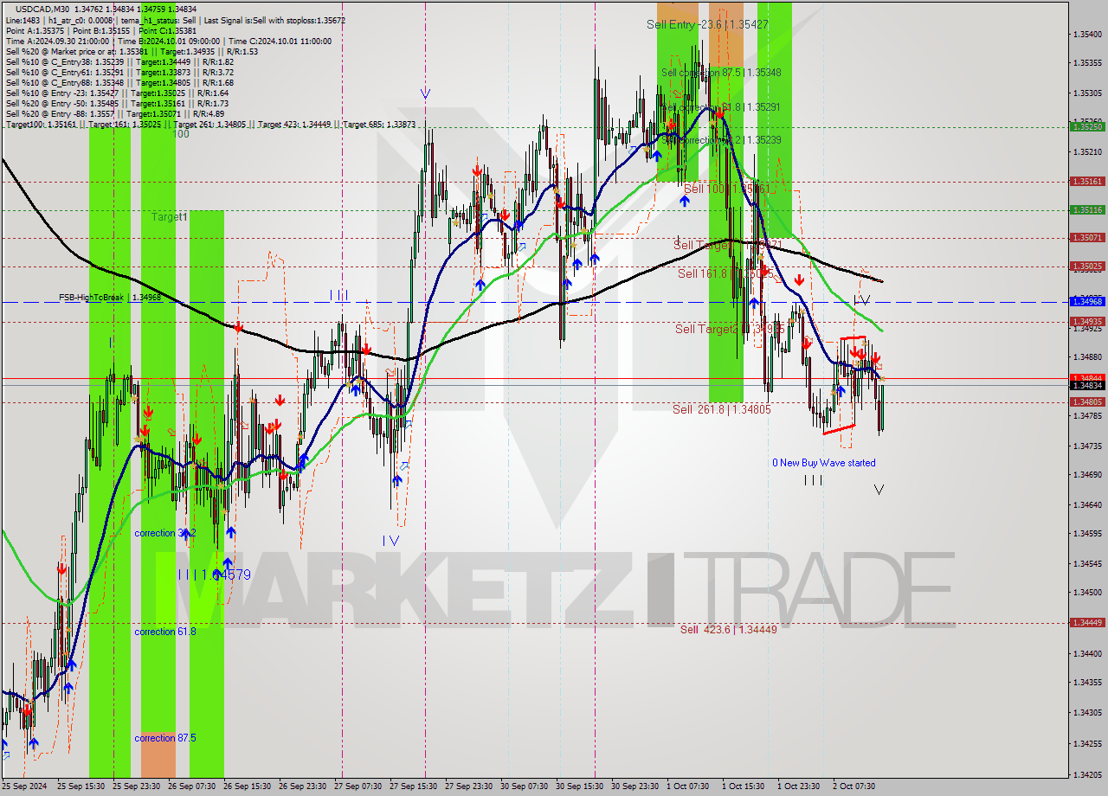Select the 'correction 87.5' label at bottom
1108x796 pixels.
pos(165,738)
